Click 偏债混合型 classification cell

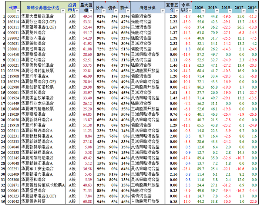point(141,196)
